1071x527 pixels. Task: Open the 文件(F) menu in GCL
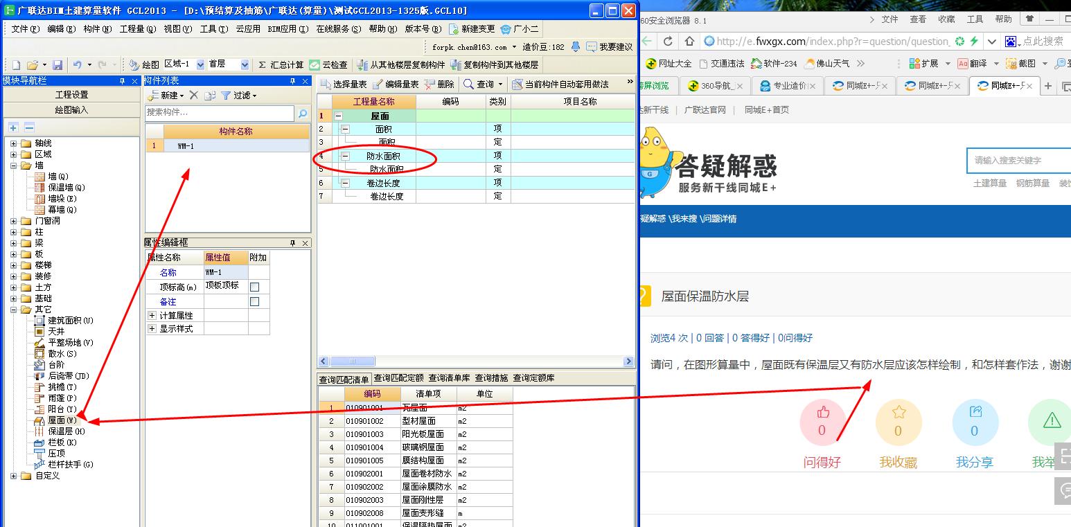pyautogui.click(x=25, y=29)
